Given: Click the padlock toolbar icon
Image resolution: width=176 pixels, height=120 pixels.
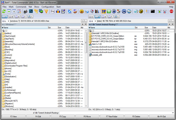Looking at the screenshot, I should tap(114, 11).
